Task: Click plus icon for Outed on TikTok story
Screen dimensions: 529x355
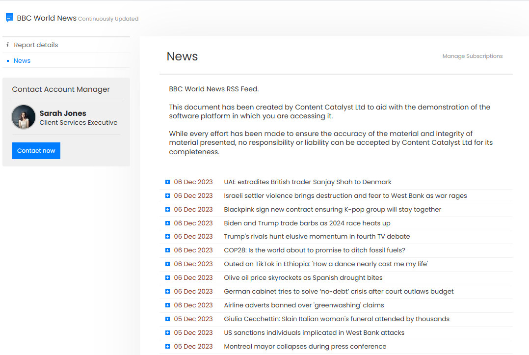Action: [x=167, y=264]
